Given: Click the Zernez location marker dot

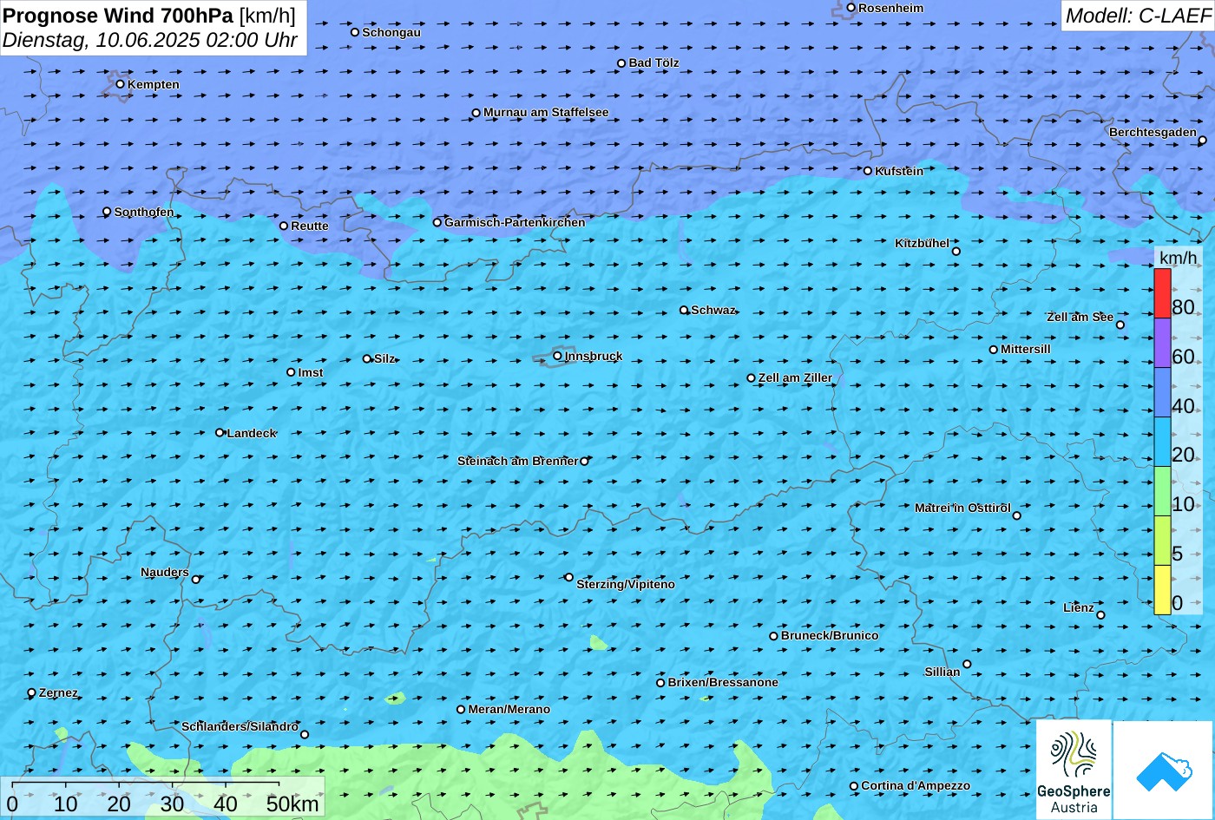Looking at the screenshot, I should point(32,692).
